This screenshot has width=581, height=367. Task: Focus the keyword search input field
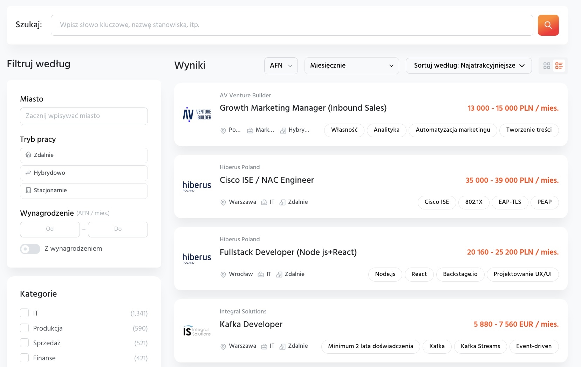292,25
